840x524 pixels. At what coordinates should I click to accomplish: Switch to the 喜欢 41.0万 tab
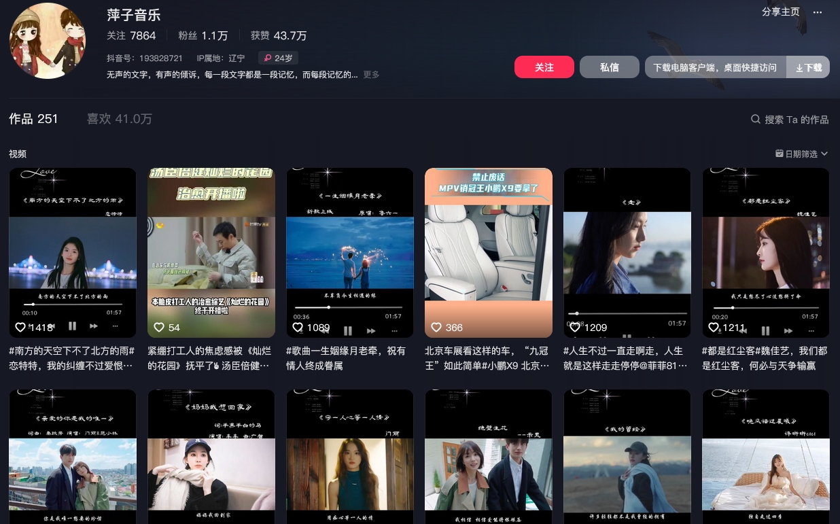(120, 119)
